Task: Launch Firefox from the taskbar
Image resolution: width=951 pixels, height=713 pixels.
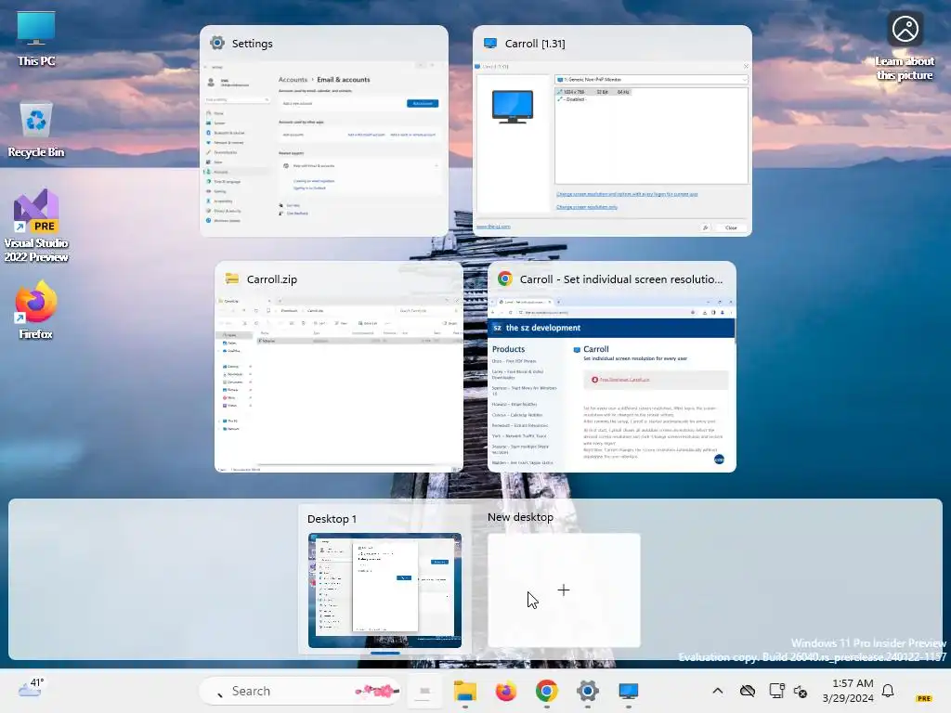Action: (x=506, y=691)
